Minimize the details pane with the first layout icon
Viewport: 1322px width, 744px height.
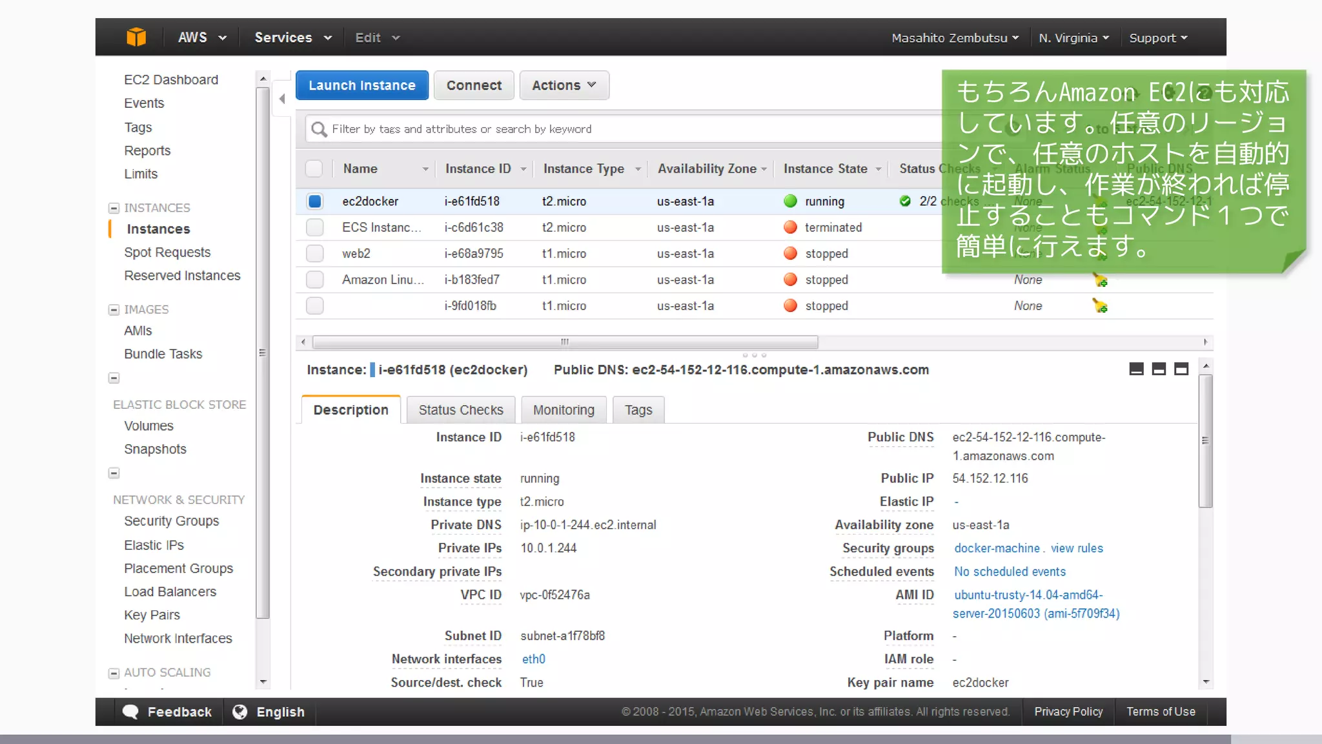tap(1137, 369)
